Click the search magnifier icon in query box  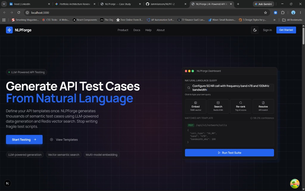pyautogui.click(x=189, y=88)
